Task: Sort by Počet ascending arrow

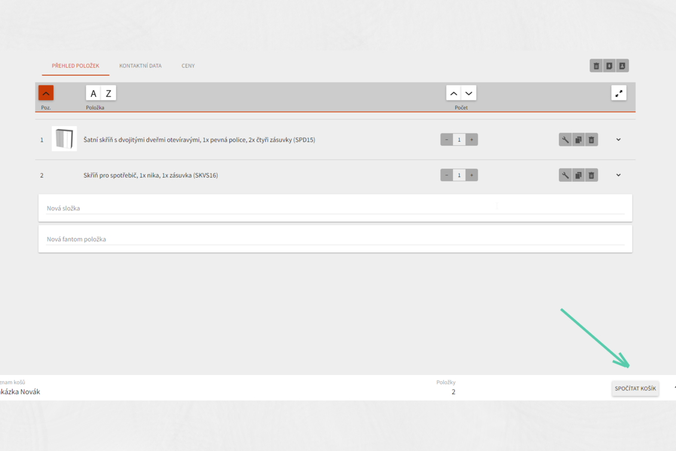Action: [x=454, y=93]
